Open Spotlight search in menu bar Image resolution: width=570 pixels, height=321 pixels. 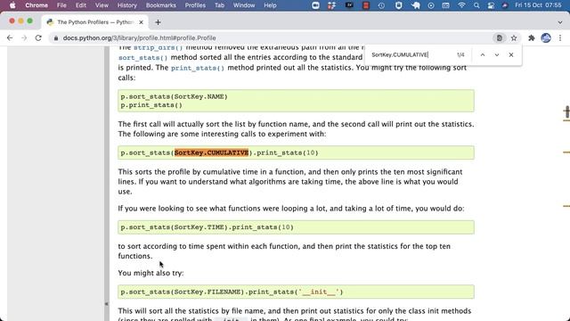pyautogui.click(x=476, y=5)
